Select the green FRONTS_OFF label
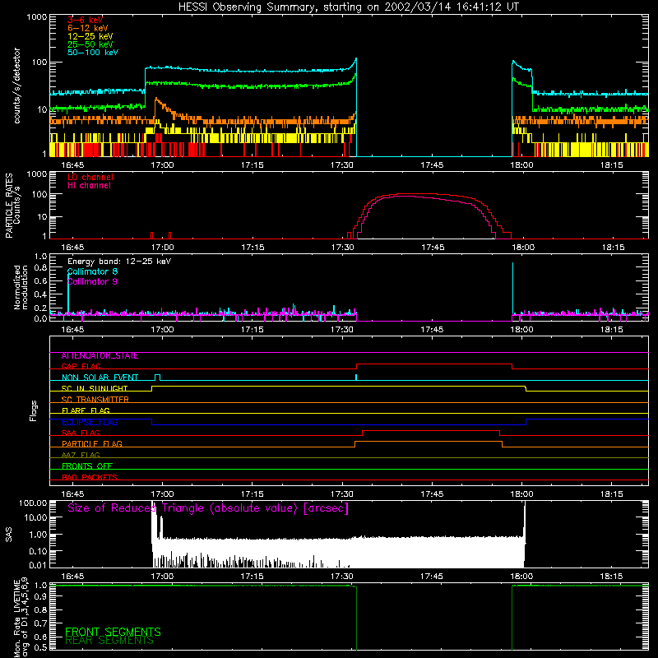The height and width of the screenshot is (658, 658). tap(87, 466)
